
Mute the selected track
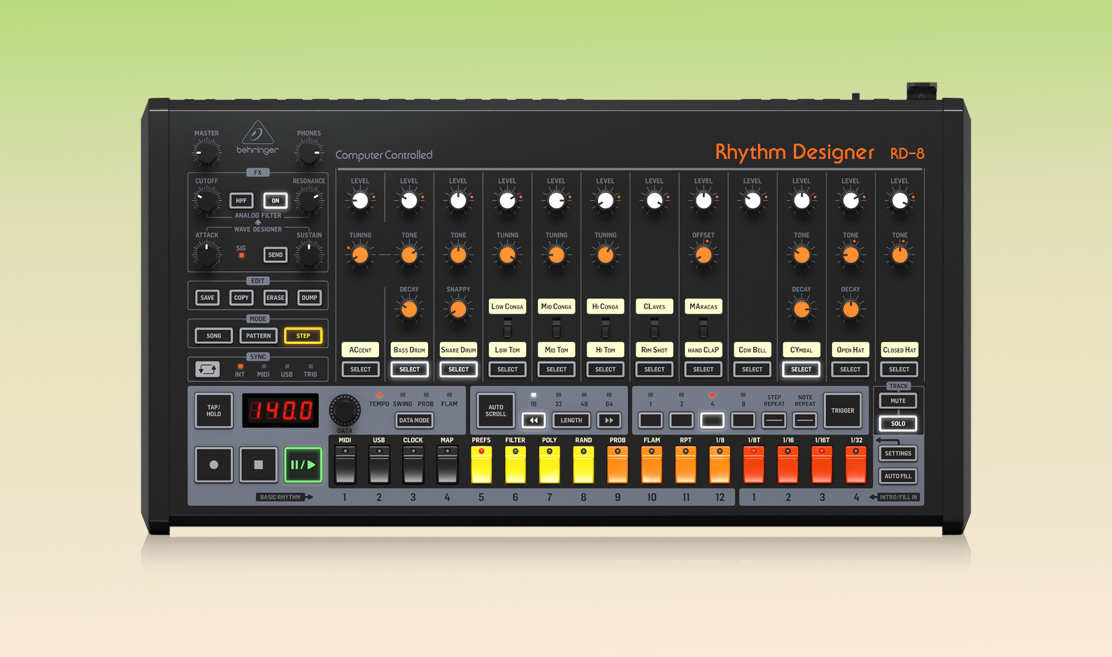pos(898,400)
